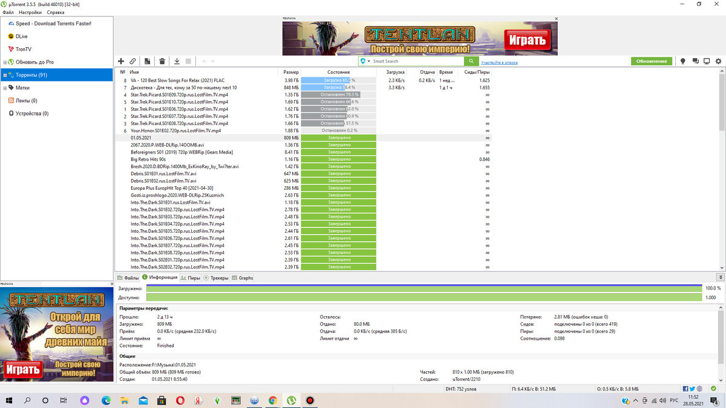
Task: Click the Add Torrent plus icon
Action: pyautogui.click(x=121, y=61)
